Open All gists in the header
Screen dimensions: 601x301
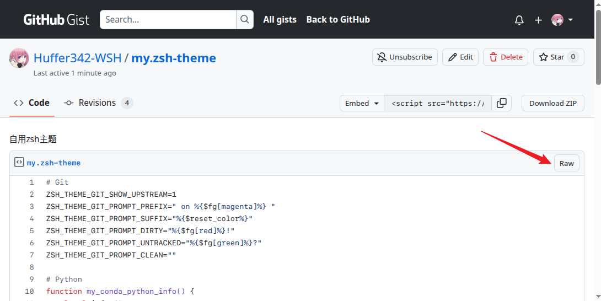click(280, 20)
